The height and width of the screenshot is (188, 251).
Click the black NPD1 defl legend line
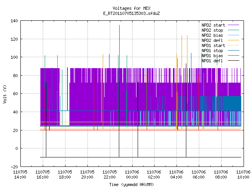pos(234,61)
